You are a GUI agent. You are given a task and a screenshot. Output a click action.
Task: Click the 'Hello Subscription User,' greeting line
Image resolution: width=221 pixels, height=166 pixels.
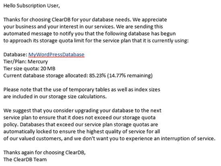[32, 6]
